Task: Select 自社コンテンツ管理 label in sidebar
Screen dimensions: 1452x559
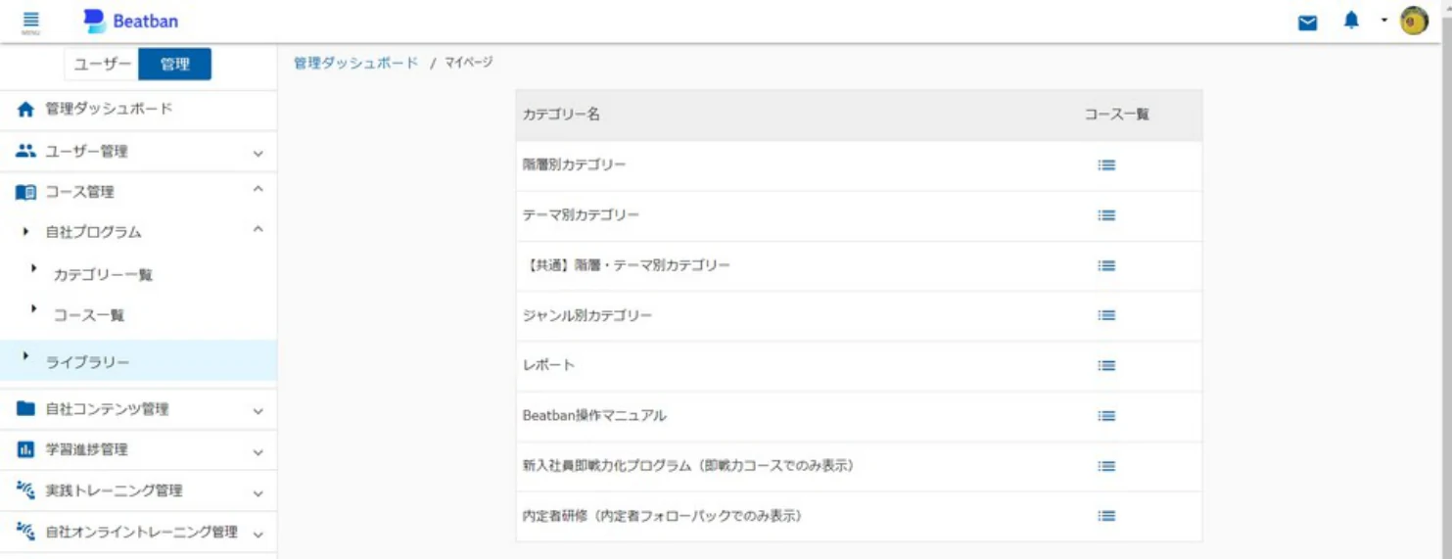Action: pyautogui.click(x=107, y=409)
